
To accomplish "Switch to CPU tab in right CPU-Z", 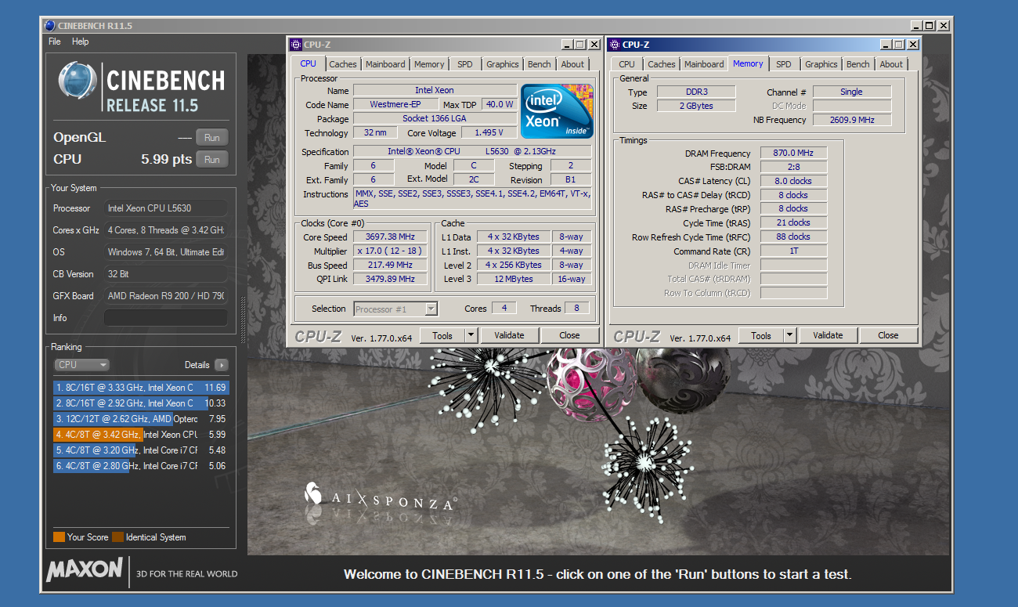I will coord(626,64).
